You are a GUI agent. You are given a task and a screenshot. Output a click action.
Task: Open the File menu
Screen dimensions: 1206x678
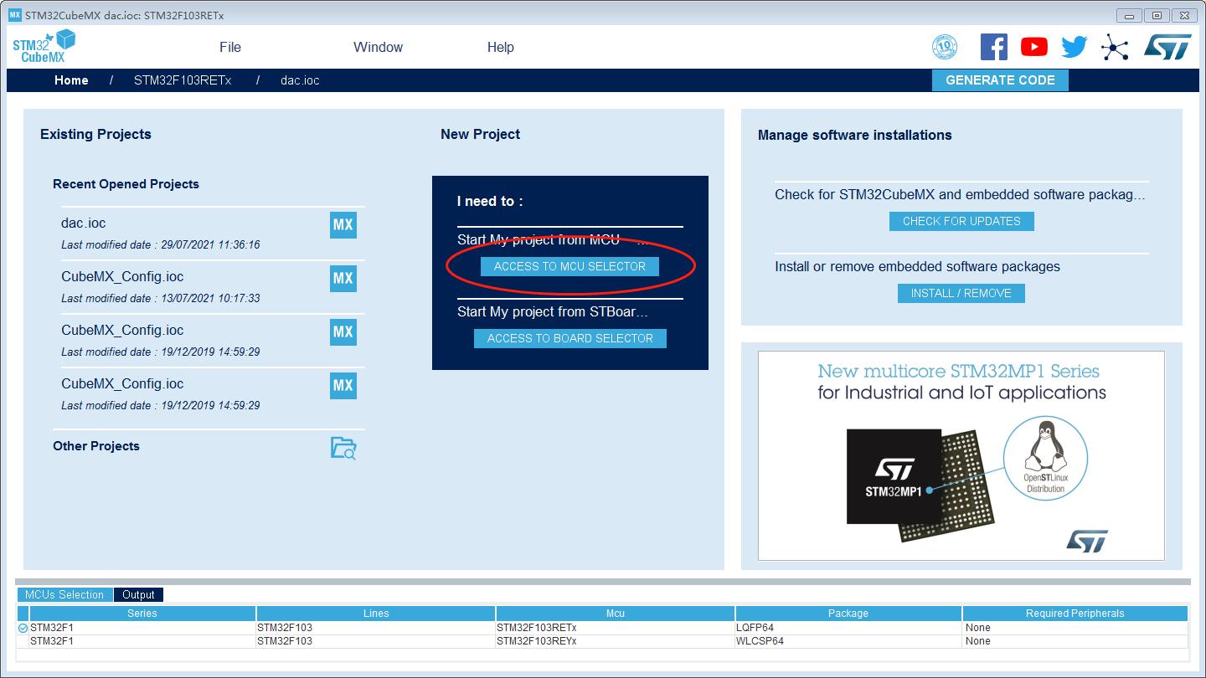tap(230, 47)
